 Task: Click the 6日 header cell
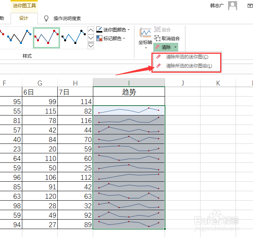[40, 92]
